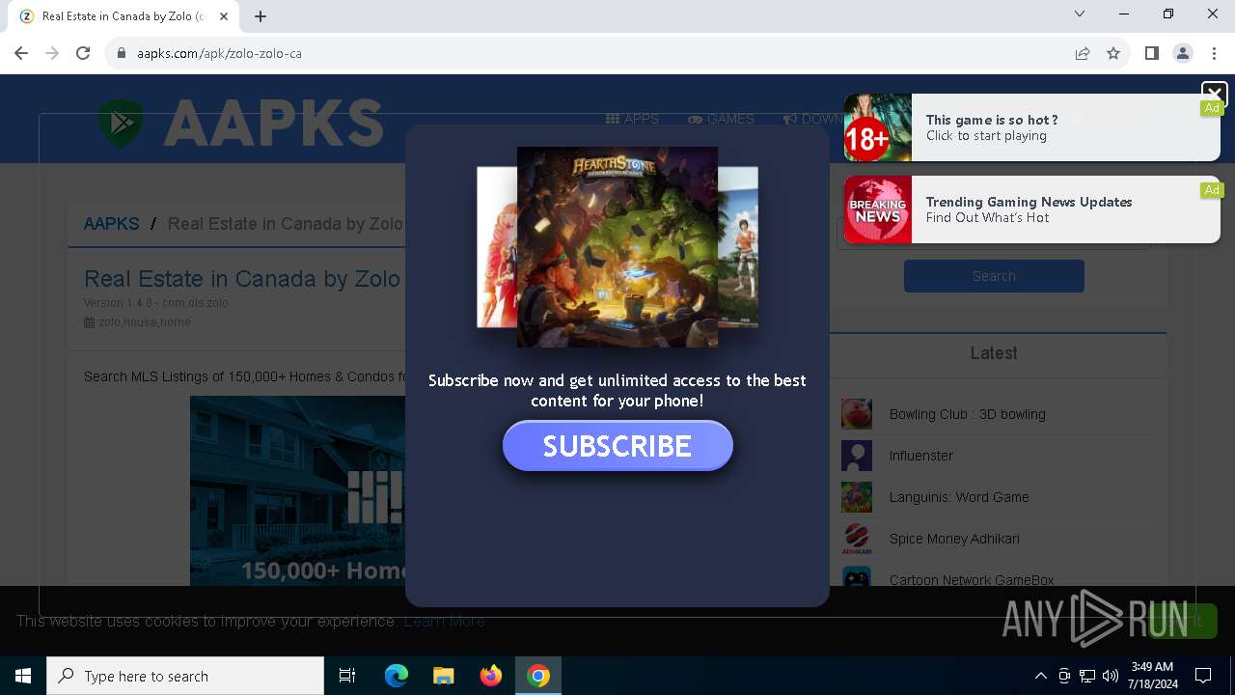This screenshot has width=1235, height=695.
Task: Open the Influenster link
Action: click(920, 456)
